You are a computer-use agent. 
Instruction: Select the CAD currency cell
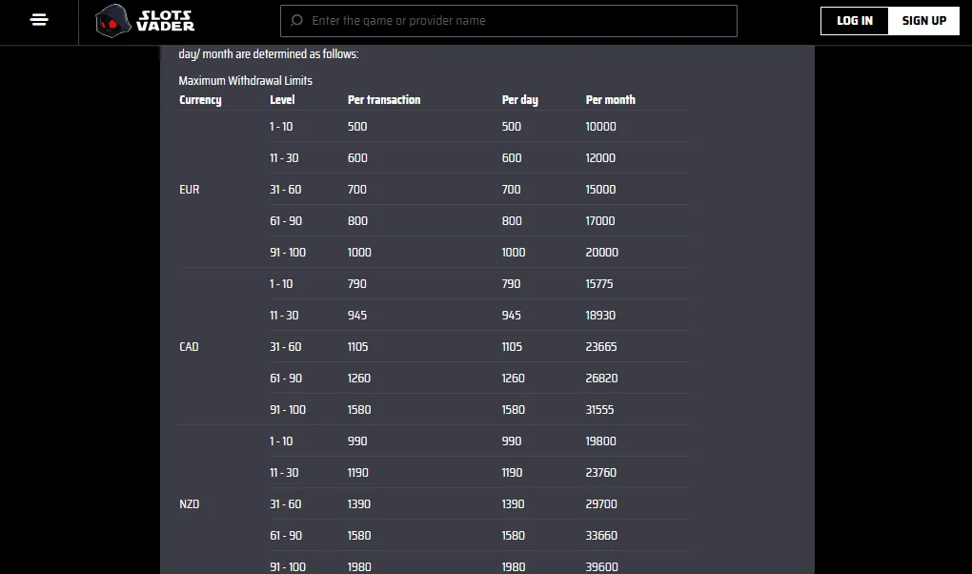point(189,347)
